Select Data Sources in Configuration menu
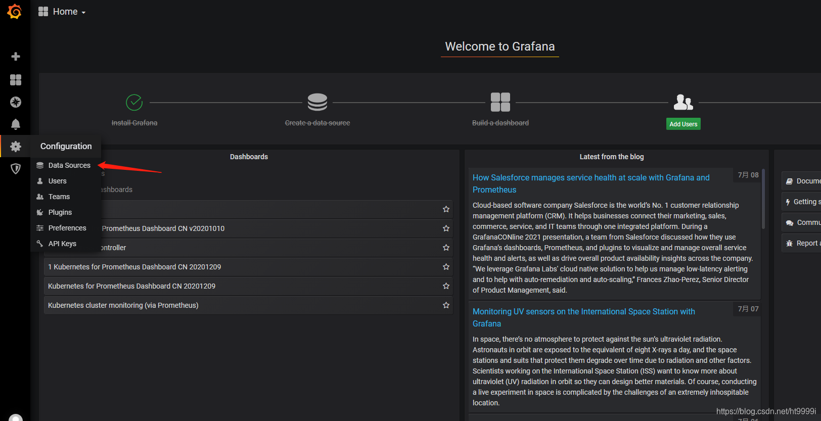The image size is (821, 421). pyautogui.click(x=69, y=165)
